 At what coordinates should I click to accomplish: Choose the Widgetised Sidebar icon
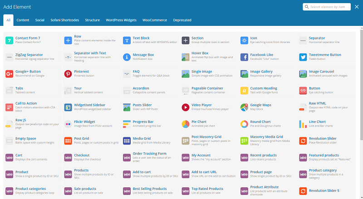click(x=68, y=107)
